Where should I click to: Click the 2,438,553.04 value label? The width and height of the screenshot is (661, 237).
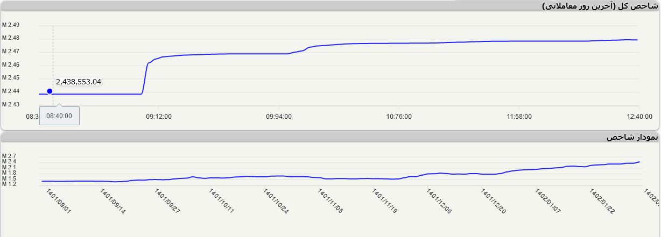[x=79, y=82]
